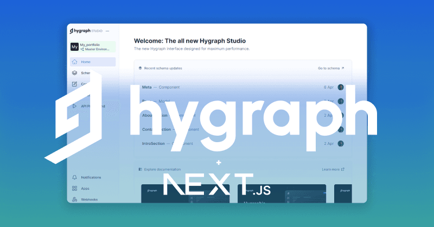Select Home in the sidebar
The height and width of the screenshot is (227, 434).
(x=93, y=62)
